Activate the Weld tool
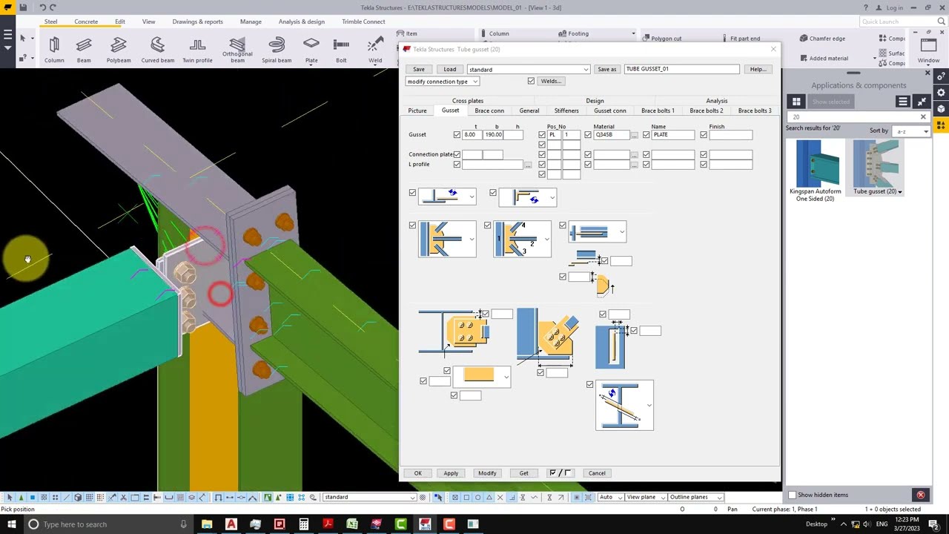This screenshot has height=534, width=949. pos(375,50)
